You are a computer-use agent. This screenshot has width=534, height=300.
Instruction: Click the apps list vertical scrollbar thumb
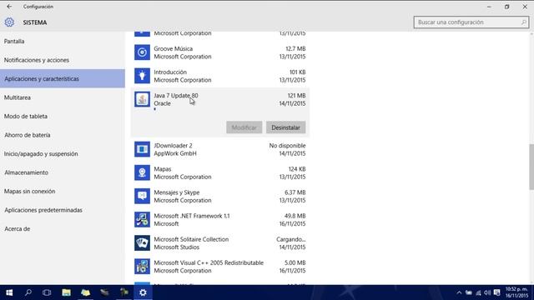click(531, 167)
